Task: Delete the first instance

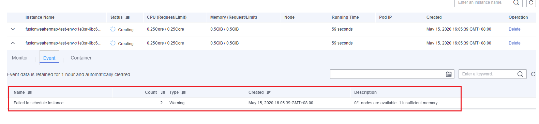Action: [x=514, y=29]
